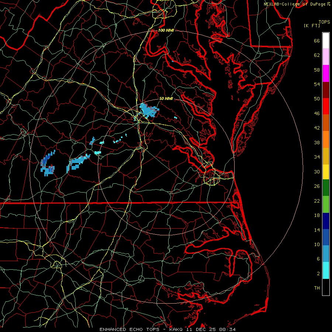The width and height of the screenshot is (332, 332).
Task: Click the KAKQ station identifier in caption
Action: click(177, 329)
